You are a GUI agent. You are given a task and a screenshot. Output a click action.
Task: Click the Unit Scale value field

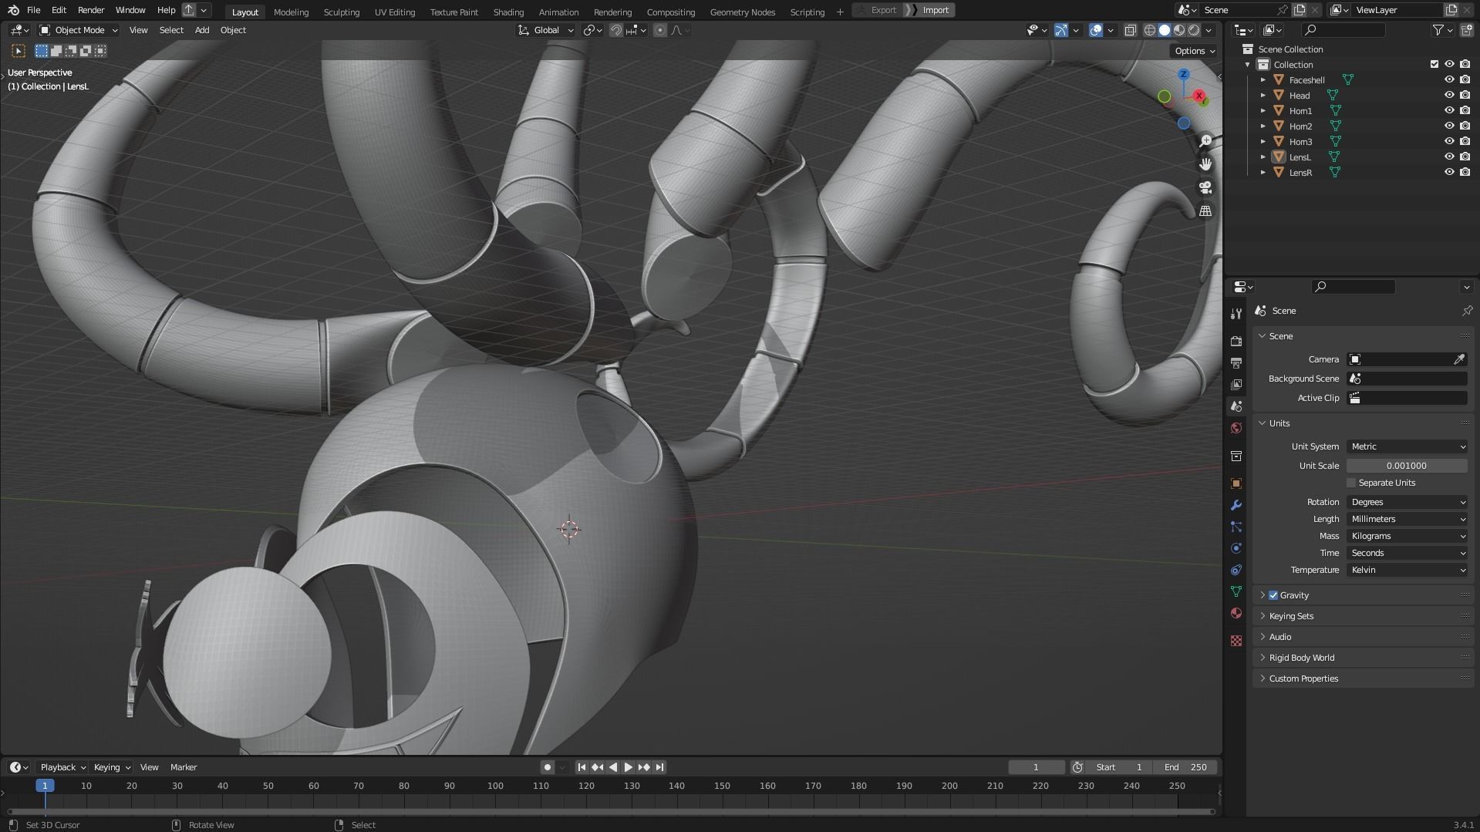tap(1407, 466)
